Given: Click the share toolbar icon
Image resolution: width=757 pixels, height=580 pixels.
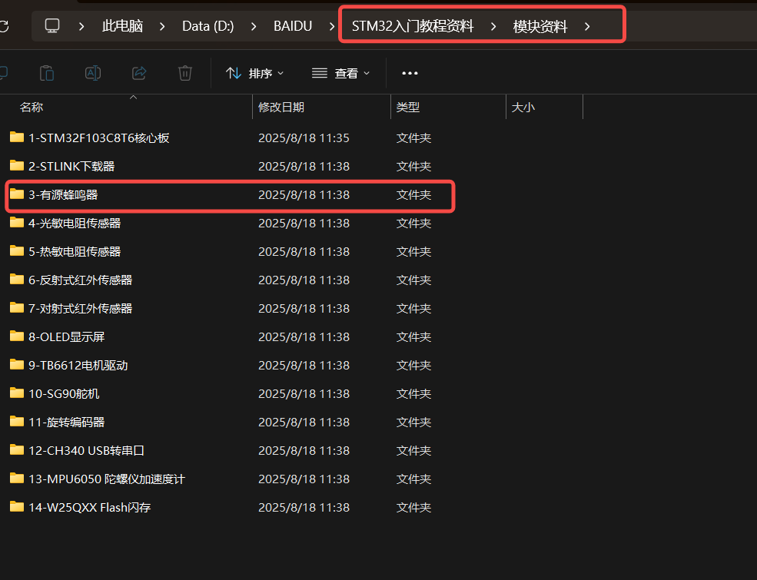Looking at the screenshot, I should pyautogui.click(x=139, y=73).
